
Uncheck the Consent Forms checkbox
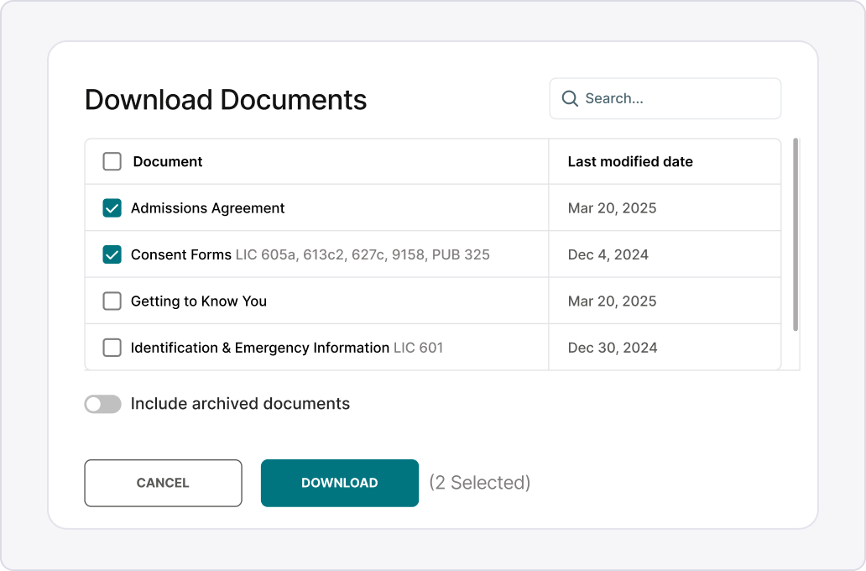point(112,254)
